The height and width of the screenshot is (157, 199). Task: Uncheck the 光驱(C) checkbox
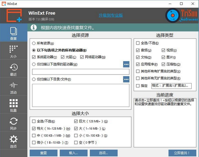(63, 57)
